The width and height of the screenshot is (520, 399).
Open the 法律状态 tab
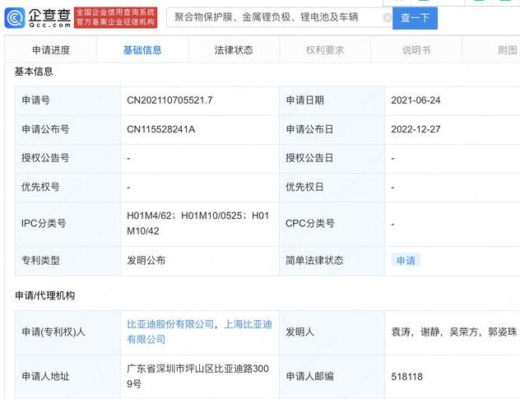click(x=234, y=50)
